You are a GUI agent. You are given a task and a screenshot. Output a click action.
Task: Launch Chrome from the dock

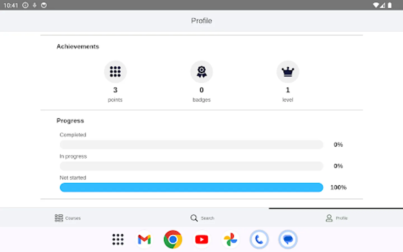[173, 239]
